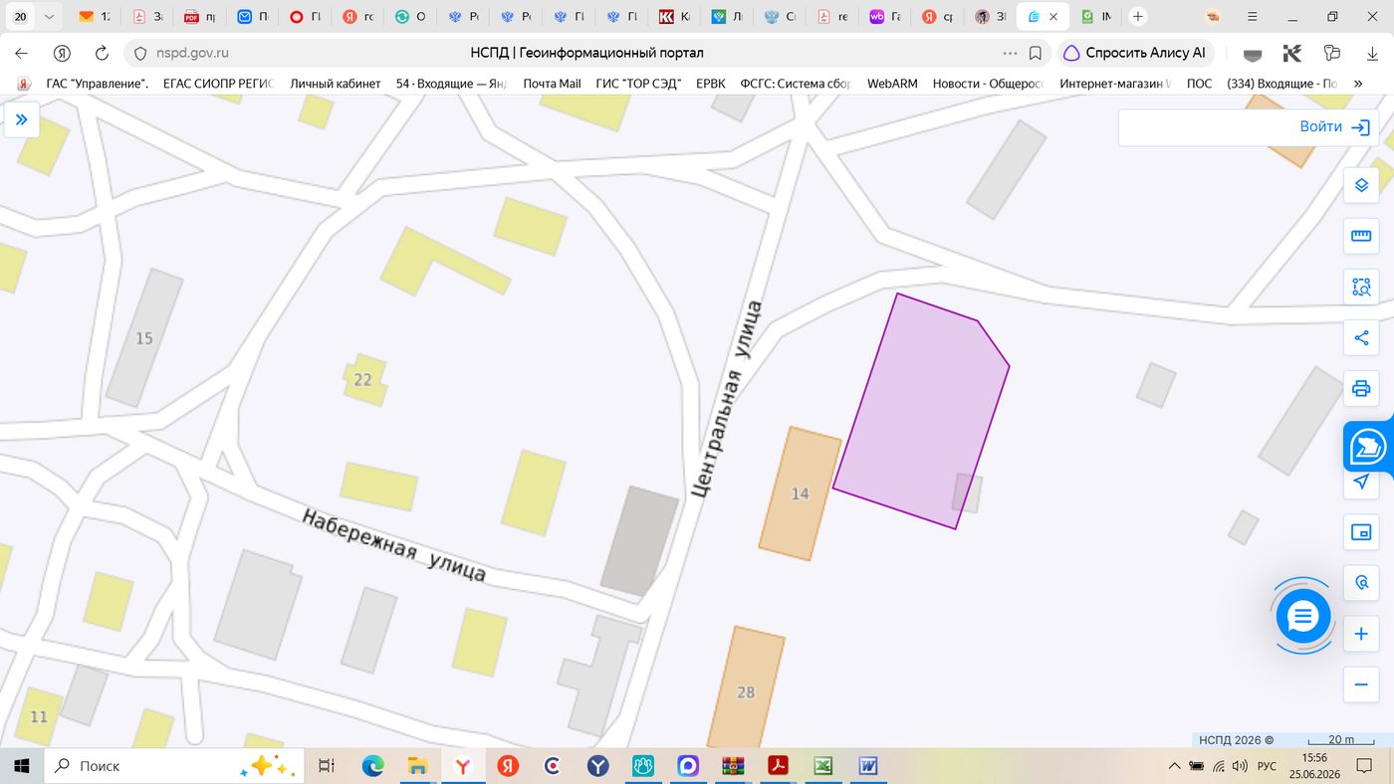Reload the page
This screenshot has height=784, width=1394.
[x=102, y=53]
